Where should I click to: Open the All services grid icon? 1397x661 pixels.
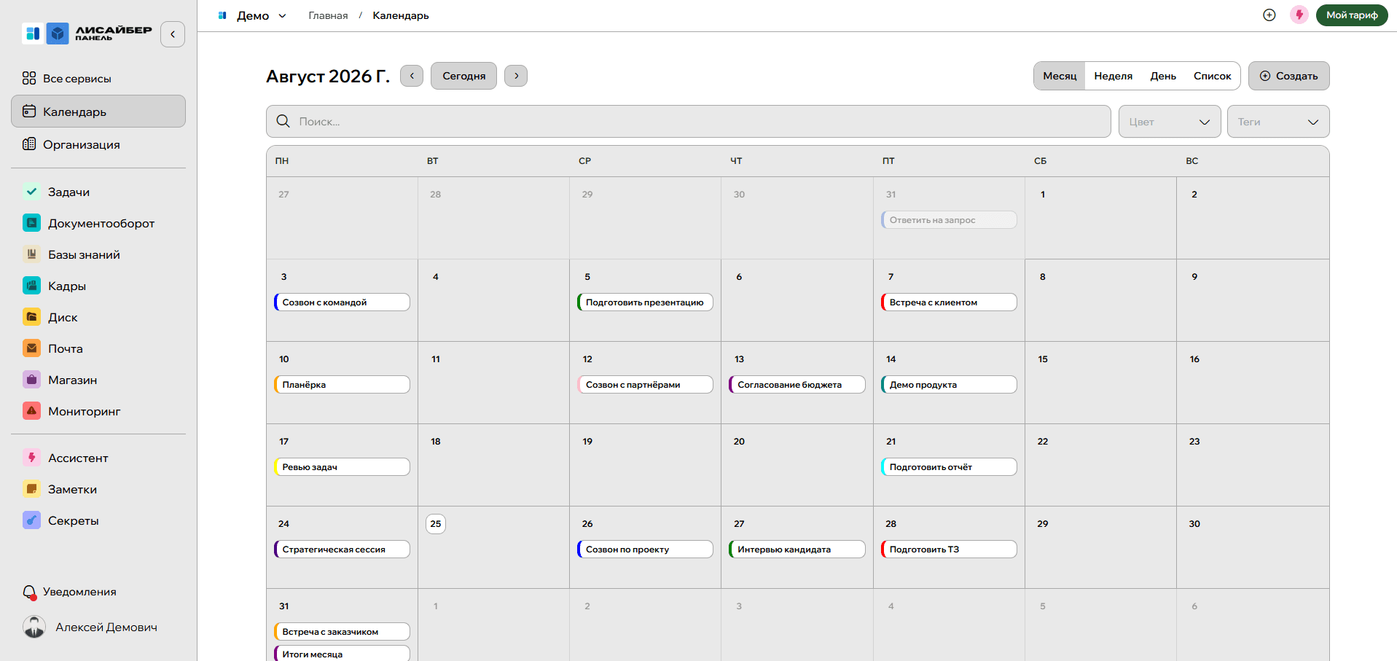pyautogui.click(x=29, y=78)
